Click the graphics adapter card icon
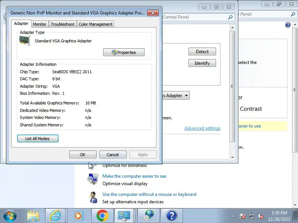This screenshot has height=223, width=298. 25,41
